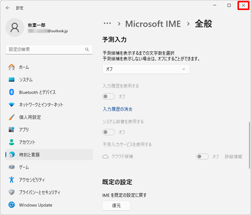Image resolution: width=251 pixels, height=215 pixels.
Task: Click the vertical scrollbar
Action: pos(249,145)
